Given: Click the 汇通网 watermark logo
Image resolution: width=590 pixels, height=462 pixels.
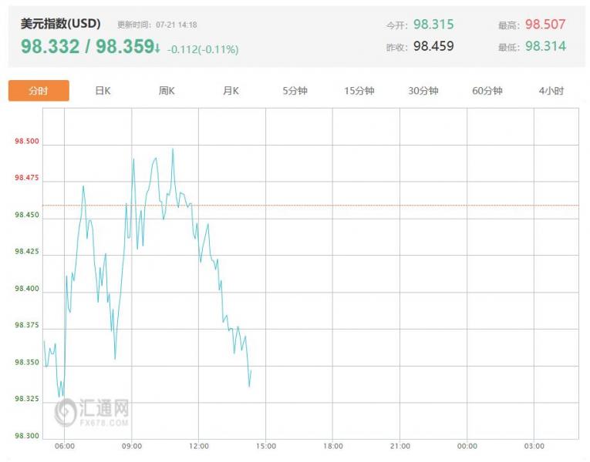Looking at the screenshot, I should click(92, 411).
